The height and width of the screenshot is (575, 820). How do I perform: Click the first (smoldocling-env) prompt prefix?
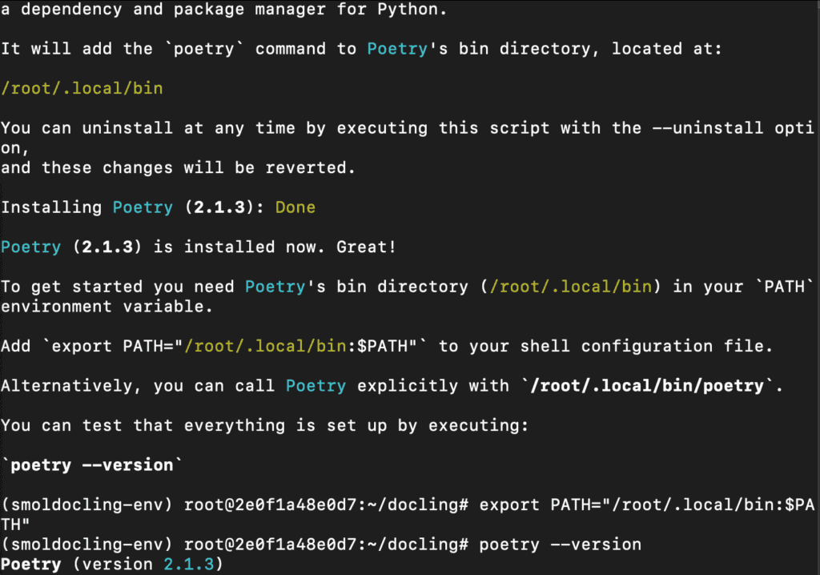86,505
